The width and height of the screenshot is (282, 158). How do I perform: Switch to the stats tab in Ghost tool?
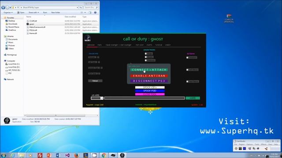coord(100,45)
